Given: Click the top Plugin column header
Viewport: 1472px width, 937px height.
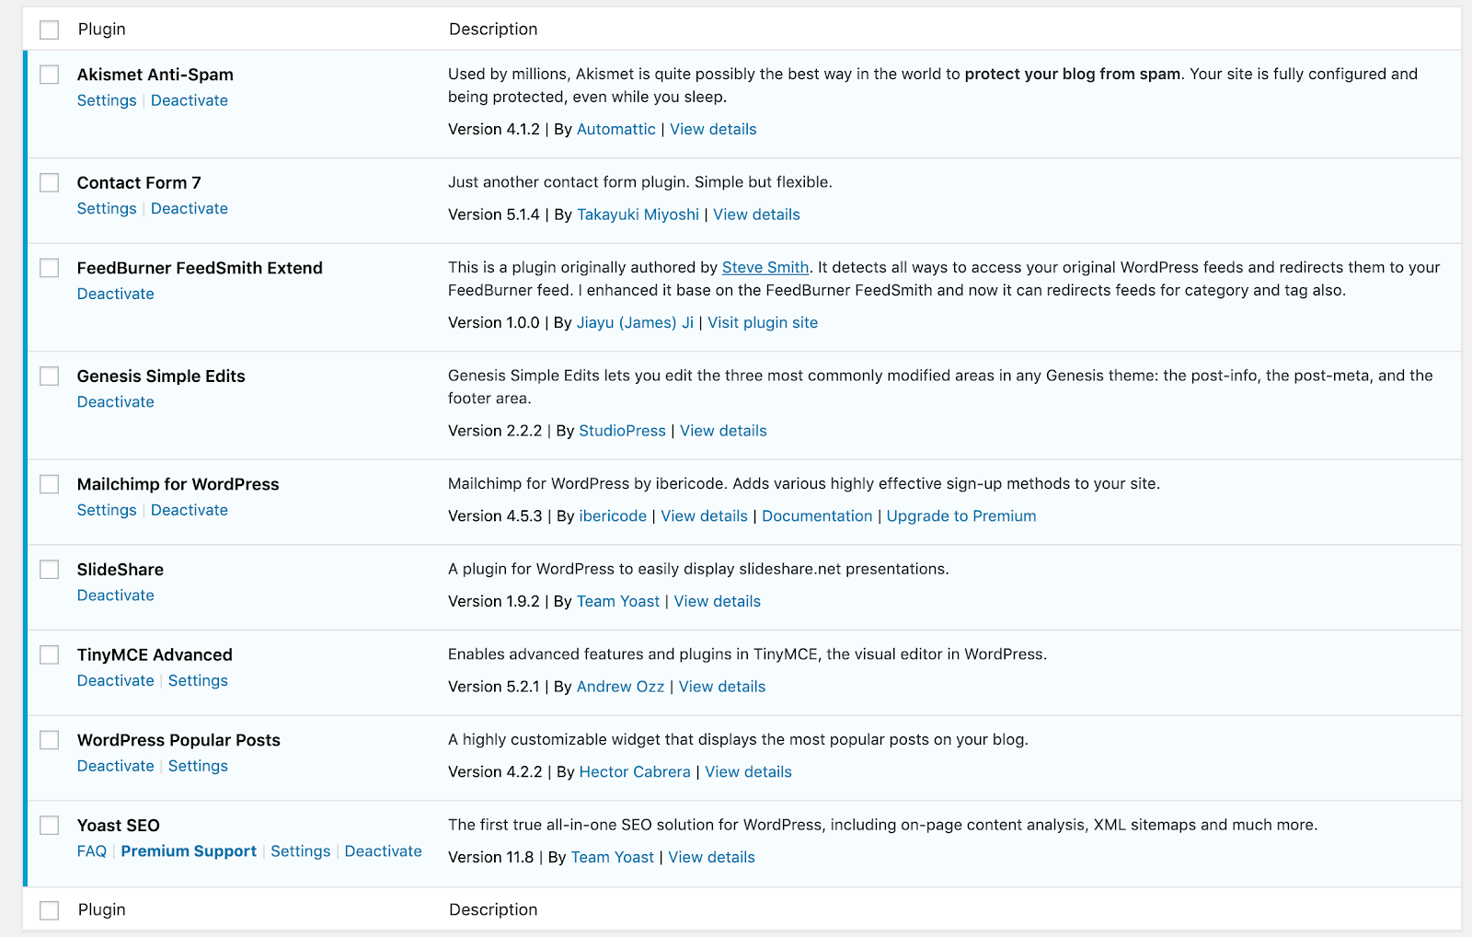Looking at the screenshot, I should (102, 29).
